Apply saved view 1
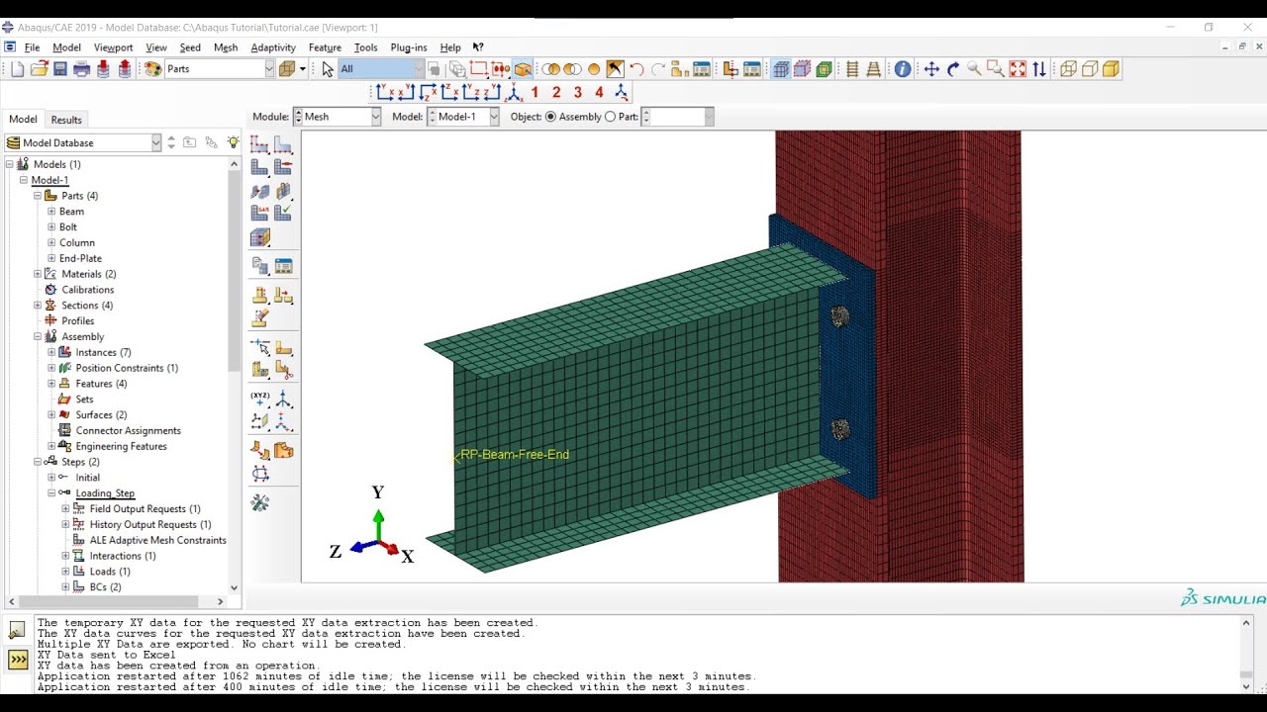Viewport: 1267px width, 712px height. 536,92
